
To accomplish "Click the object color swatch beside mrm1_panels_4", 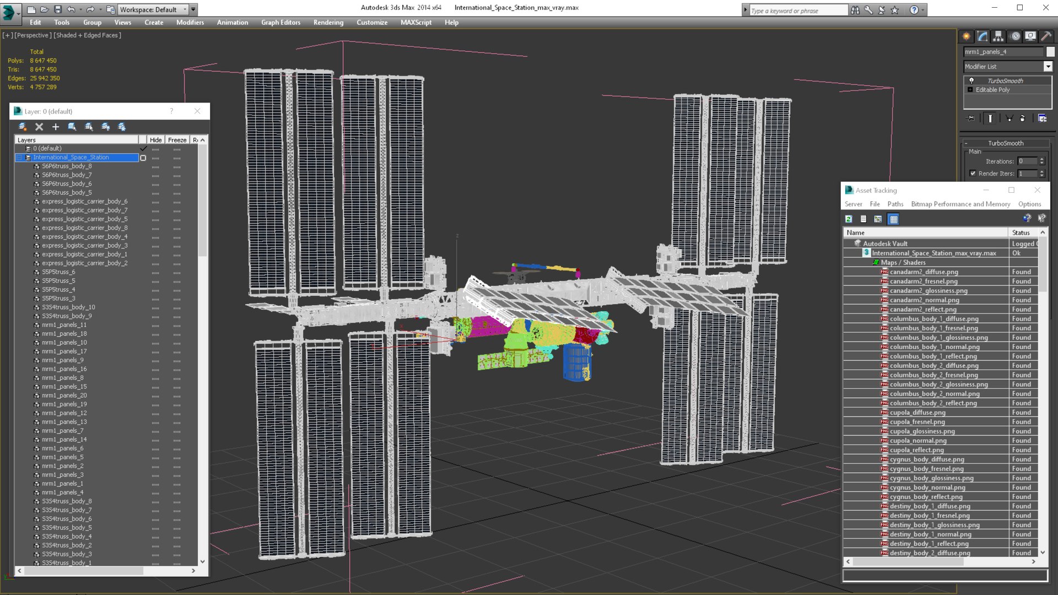I will point(1050,52).
